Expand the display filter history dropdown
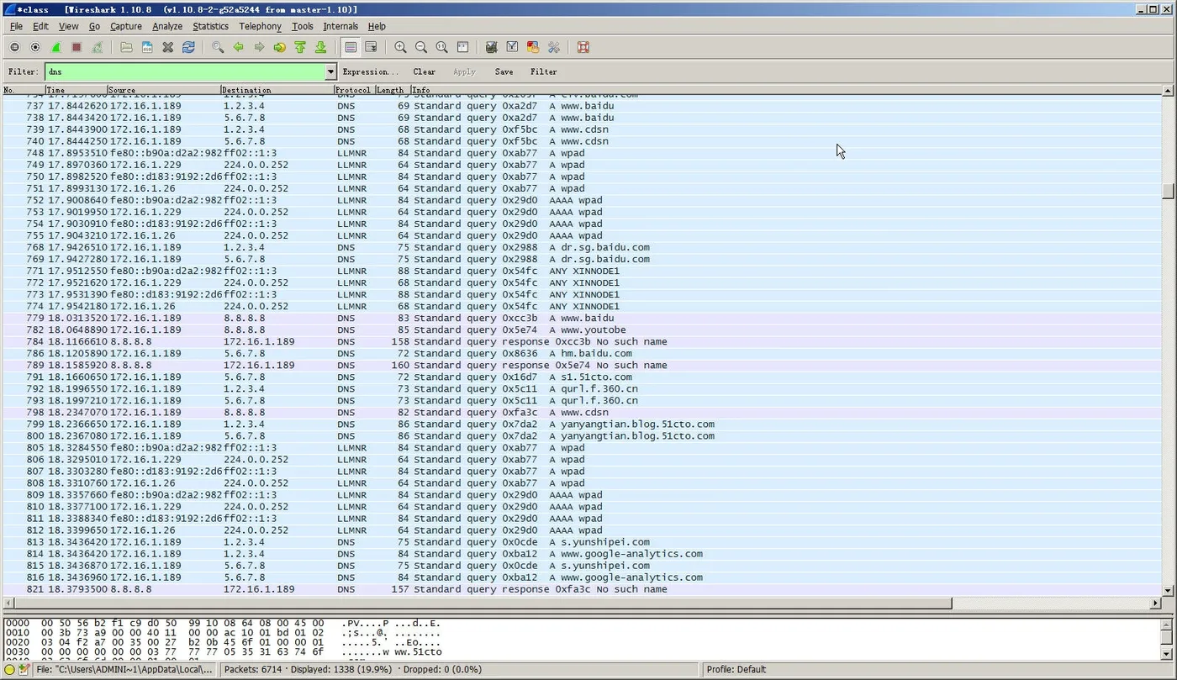Screen dimensions: 1177x680 (330, 72)
